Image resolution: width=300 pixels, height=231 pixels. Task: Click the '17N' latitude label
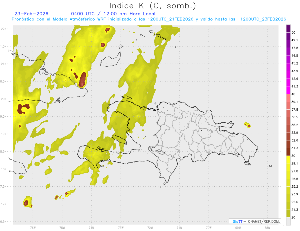coord(3,204)
